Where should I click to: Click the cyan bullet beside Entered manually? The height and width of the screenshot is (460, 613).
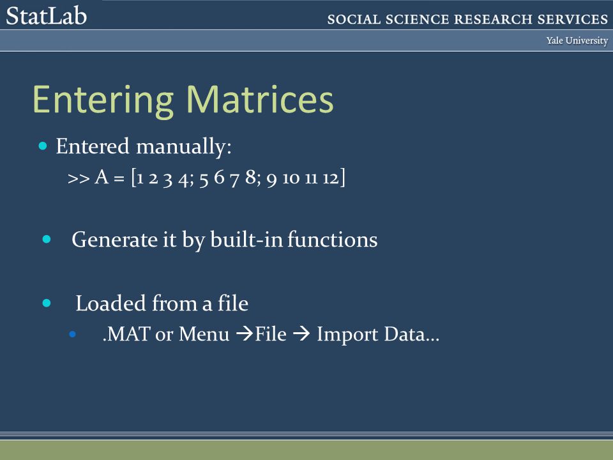coord(43,146)
